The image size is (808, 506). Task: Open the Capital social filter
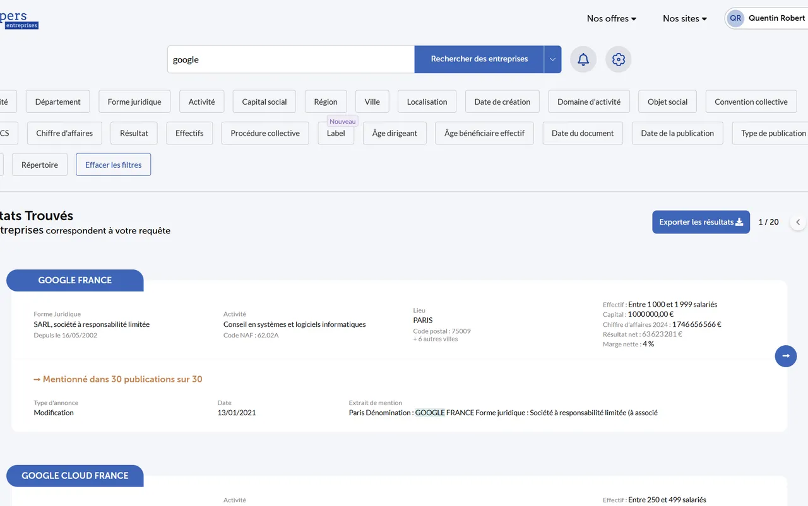[264, 102]
